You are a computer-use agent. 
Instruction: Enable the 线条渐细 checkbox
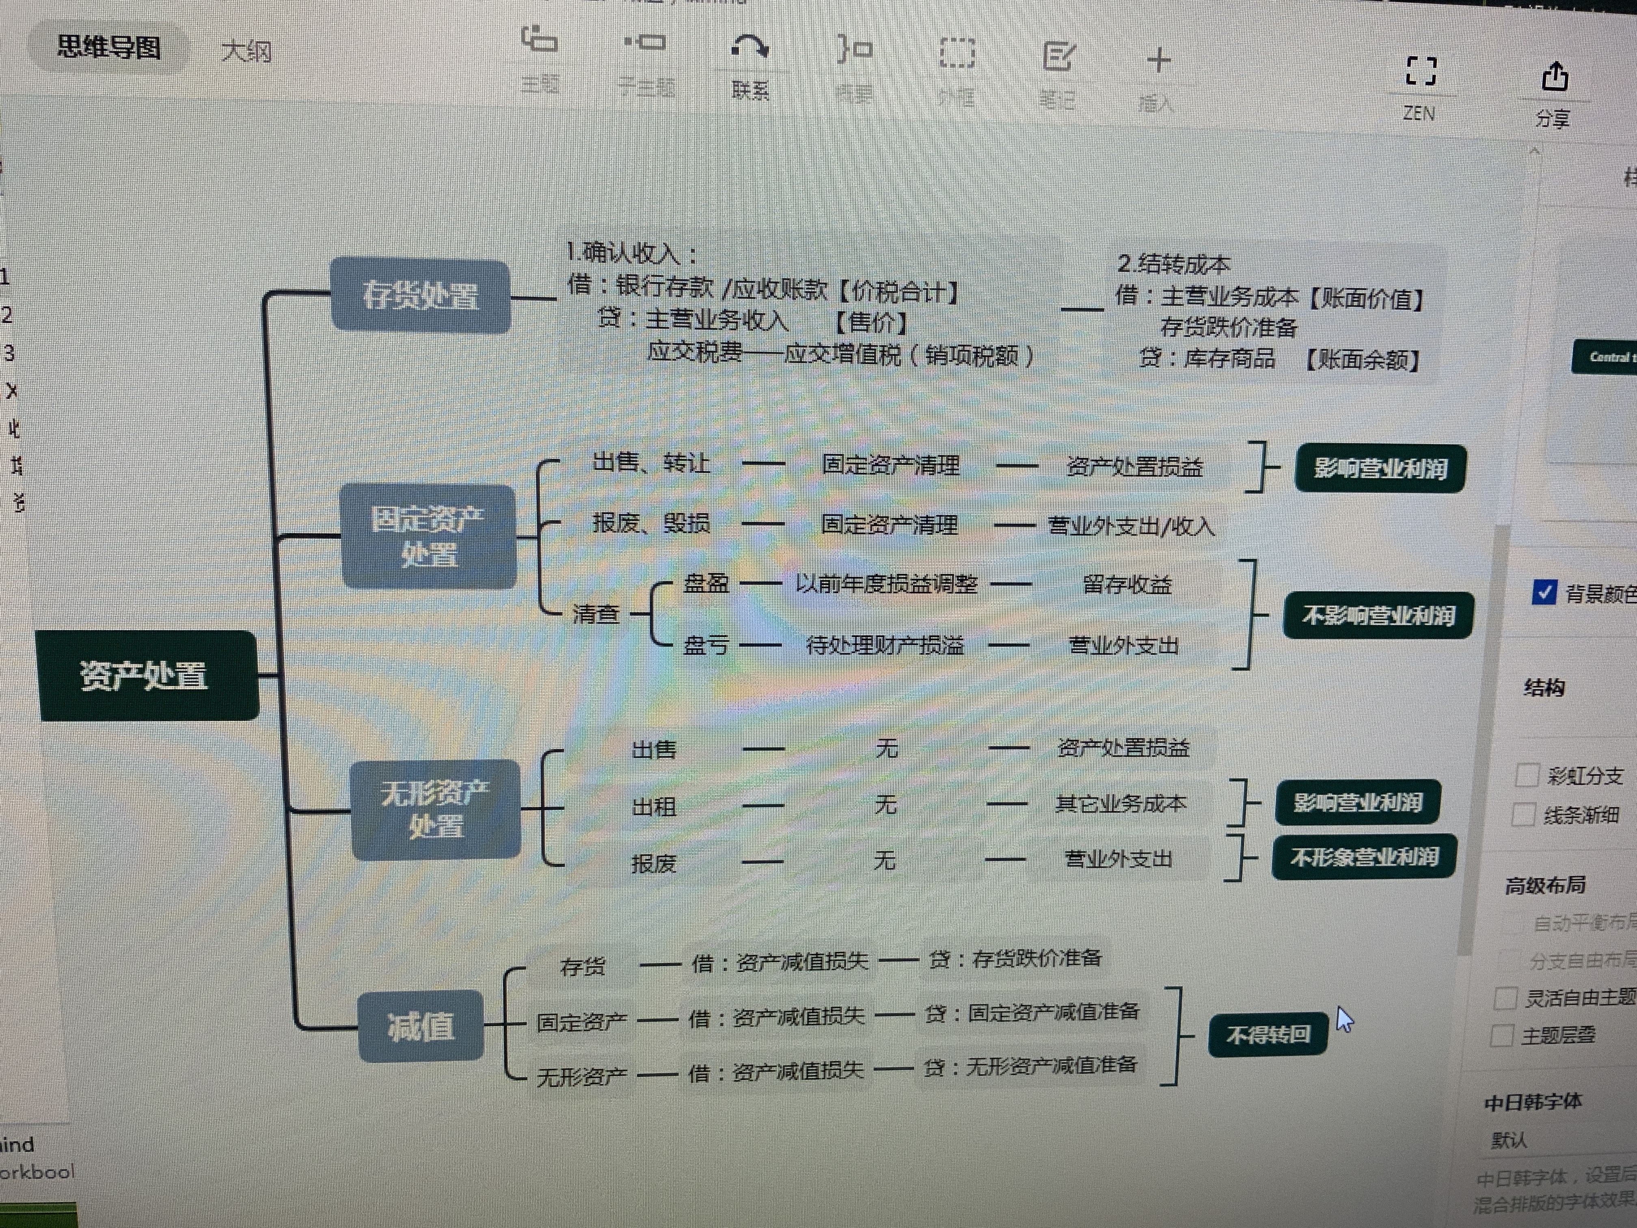[x=1523, y=815]
